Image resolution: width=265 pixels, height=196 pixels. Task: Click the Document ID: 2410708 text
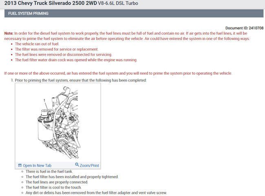(x=244, y=28)
